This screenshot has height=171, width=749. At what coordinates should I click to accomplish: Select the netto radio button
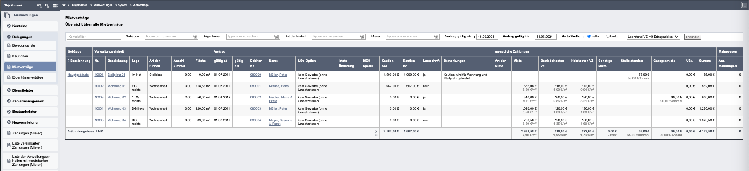coord(589,37)
